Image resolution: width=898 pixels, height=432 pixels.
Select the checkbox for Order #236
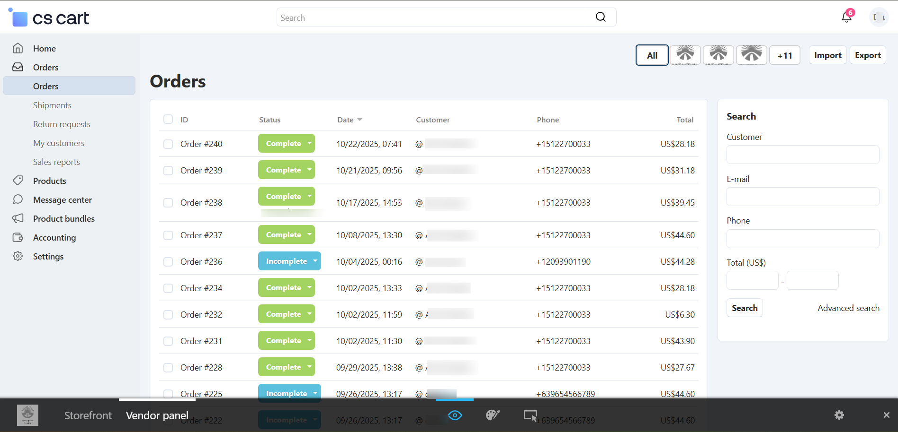168,262
